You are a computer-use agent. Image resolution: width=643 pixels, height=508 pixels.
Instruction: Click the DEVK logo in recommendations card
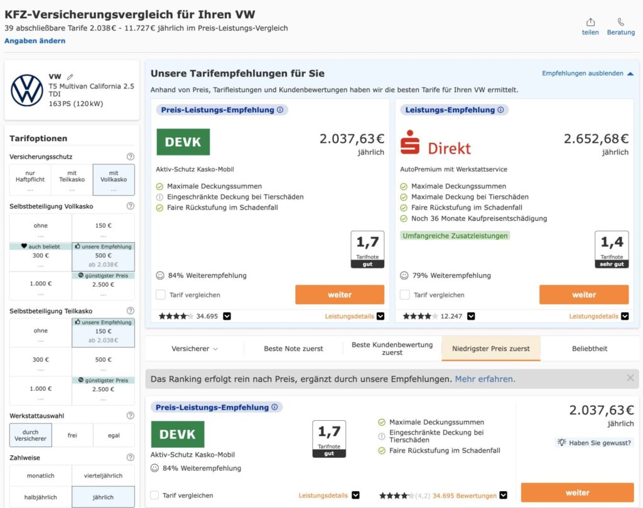183,142
